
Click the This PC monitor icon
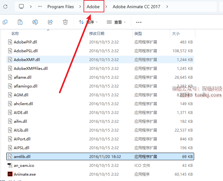(x=21, y=6)
